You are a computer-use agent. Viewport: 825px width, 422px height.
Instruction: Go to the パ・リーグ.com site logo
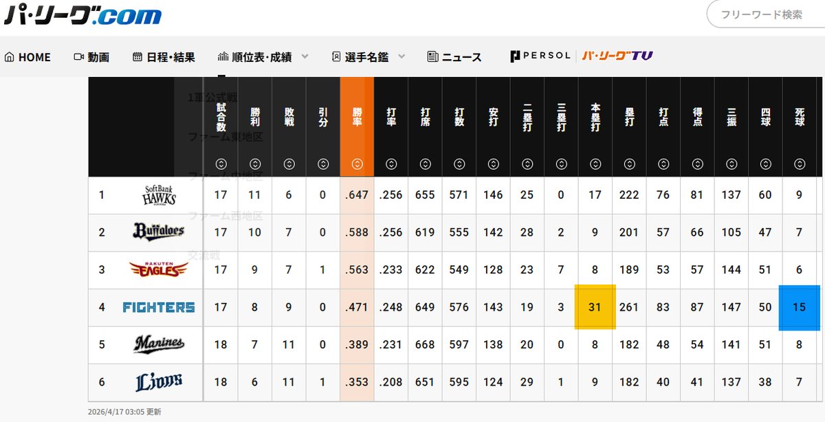[83, 14]
